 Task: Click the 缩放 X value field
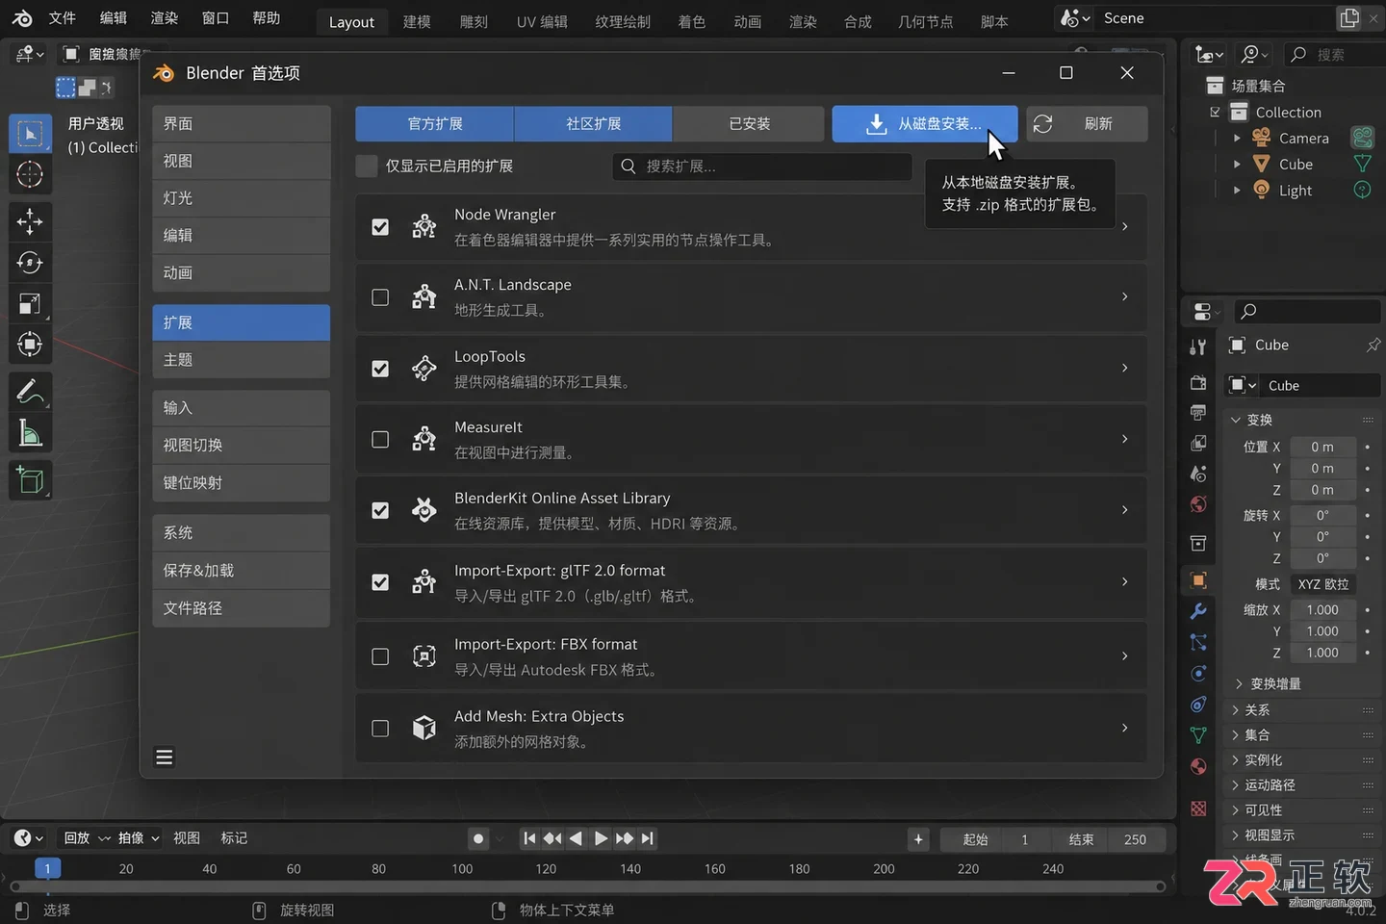1322,609
